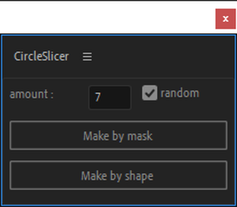Create slices using Make by shape
The image size is (237, 207).
tap(118, 175)
